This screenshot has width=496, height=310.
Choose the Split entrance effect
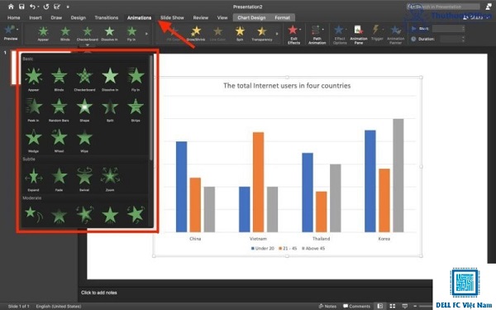coord(110,109)
